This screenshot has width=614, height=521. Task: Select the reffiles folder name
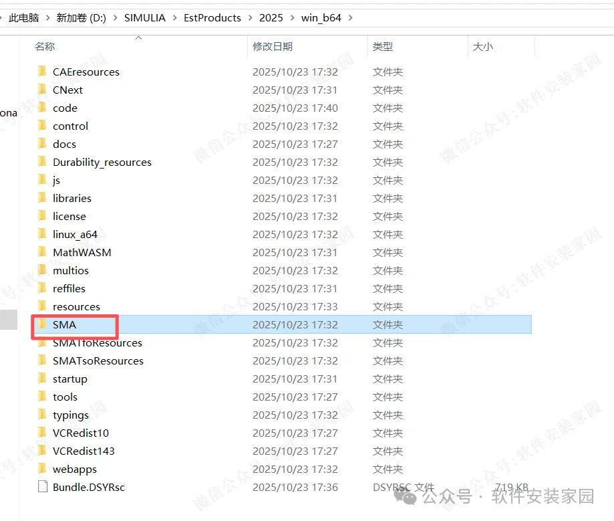coord(69,288)
